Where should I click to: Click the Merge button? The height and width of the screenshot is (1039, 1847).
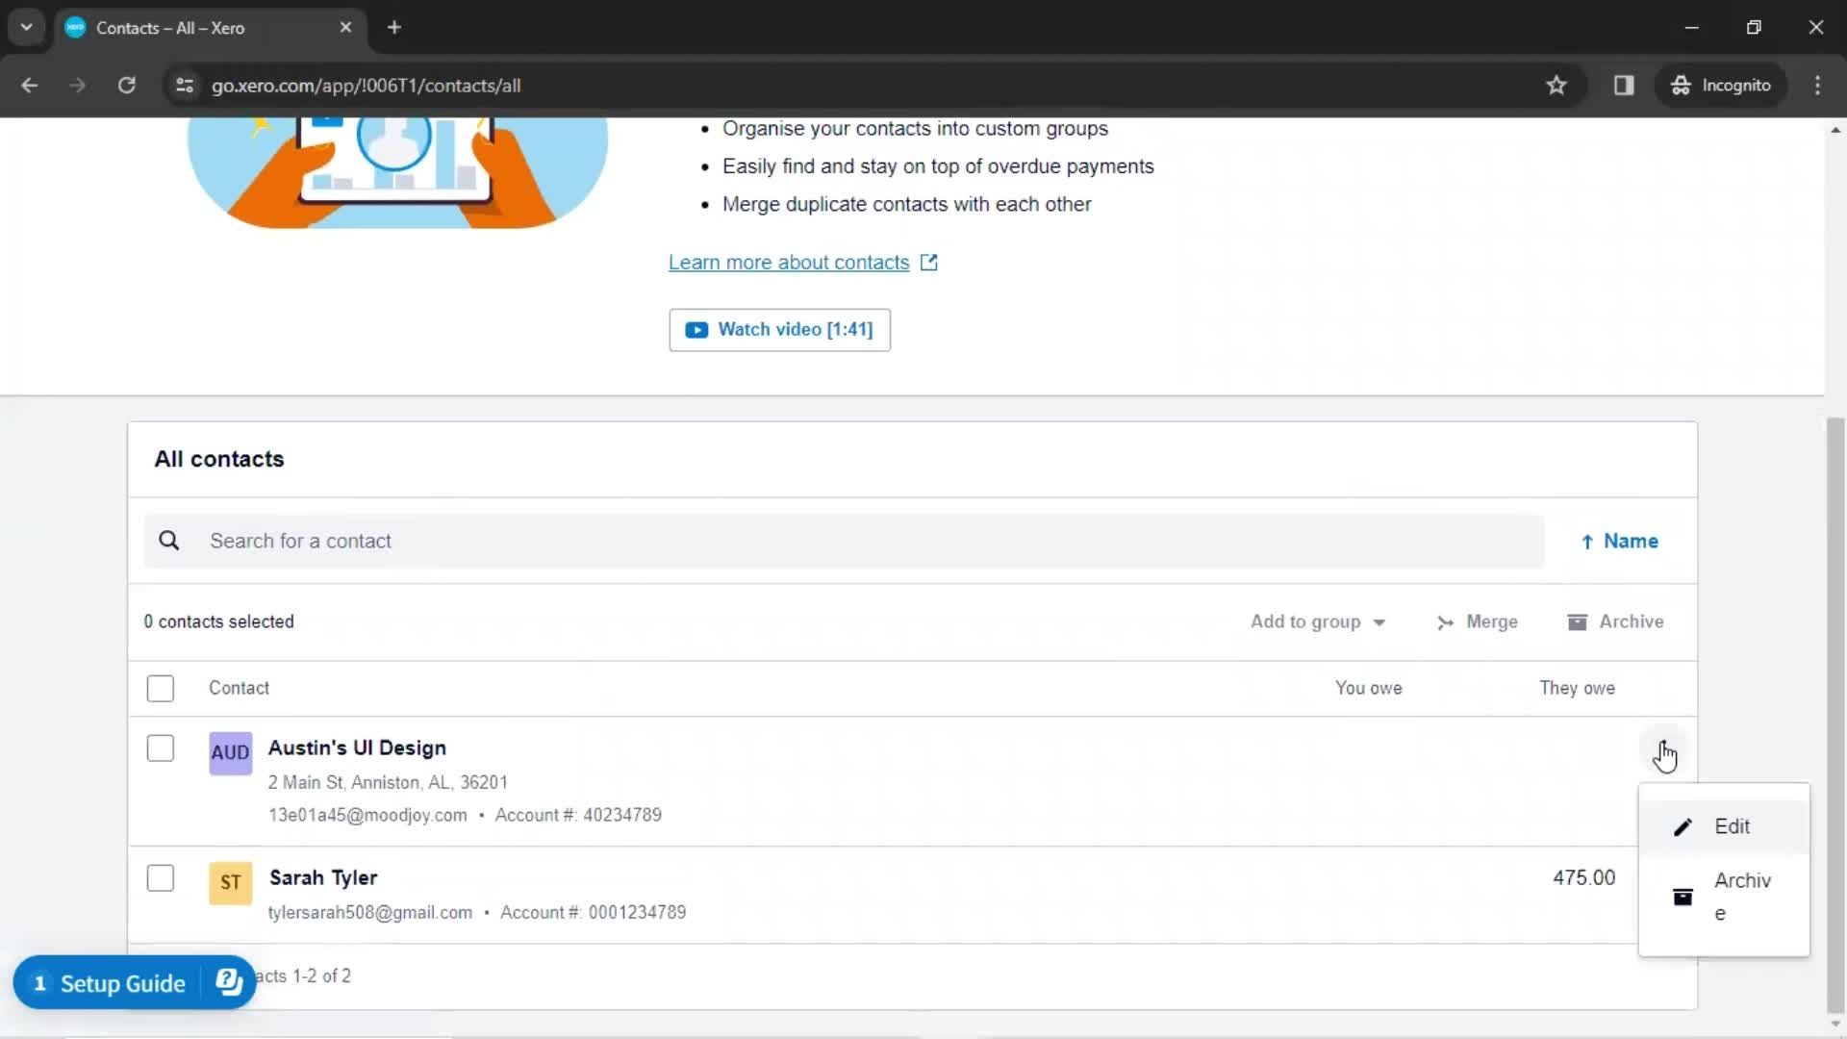click(1477, 622)
